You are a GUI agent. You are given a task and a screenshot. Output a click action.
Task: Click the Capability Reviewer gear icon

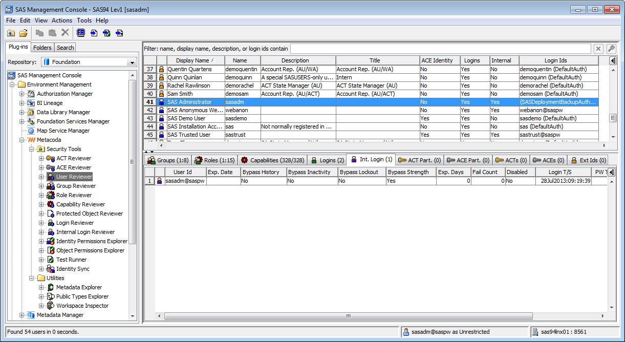50,204
